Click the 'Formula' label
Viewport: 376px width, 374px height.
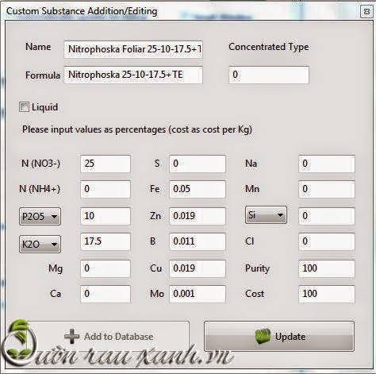(x=43, y=75)
